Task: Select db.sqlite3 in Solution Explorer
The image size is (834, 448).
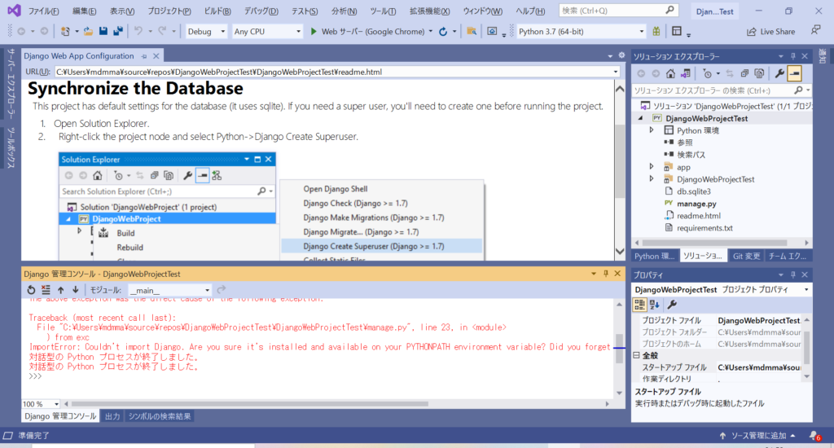Action: tap(693, 191)
